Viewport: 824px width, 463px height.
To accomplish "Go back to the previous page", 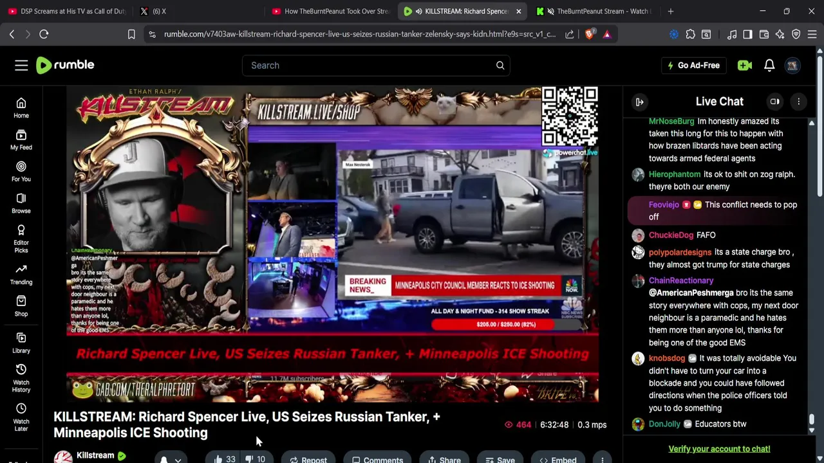I will coord(12,34).
